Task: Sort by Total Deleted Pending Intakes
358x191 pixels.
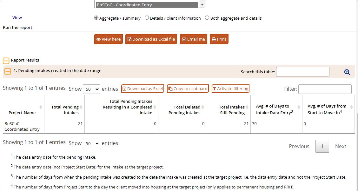Action: 202,107
